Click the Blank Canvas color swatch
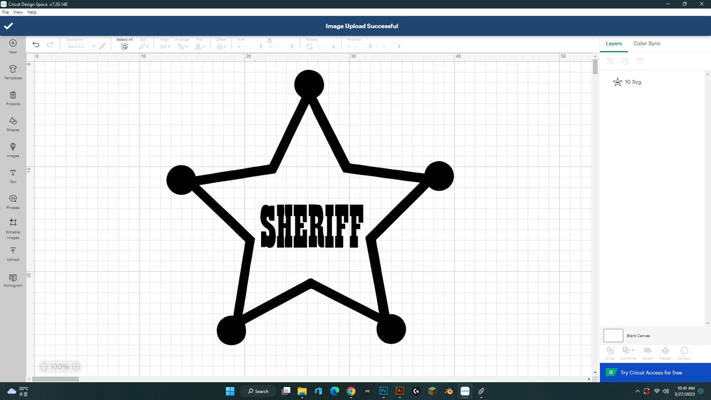 click(613, 335)
